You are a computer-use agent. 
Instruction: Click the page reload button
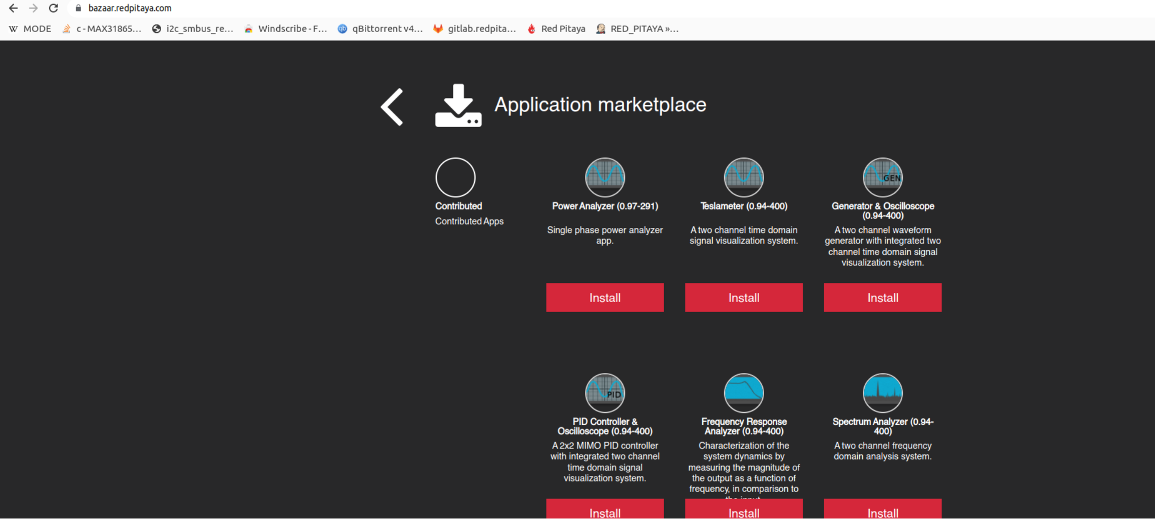(54, 8)
